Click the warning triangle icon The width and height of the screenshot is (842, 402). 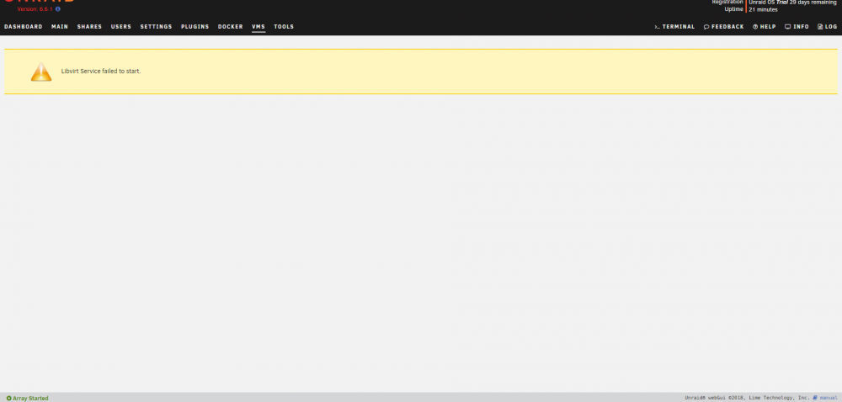pos(41,71)
